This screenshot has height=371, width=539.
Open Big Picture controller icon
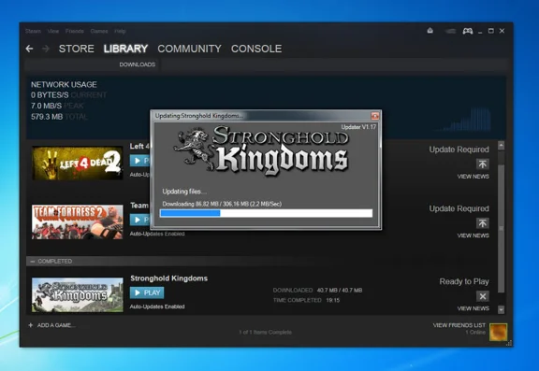click(x=467, y=31)
